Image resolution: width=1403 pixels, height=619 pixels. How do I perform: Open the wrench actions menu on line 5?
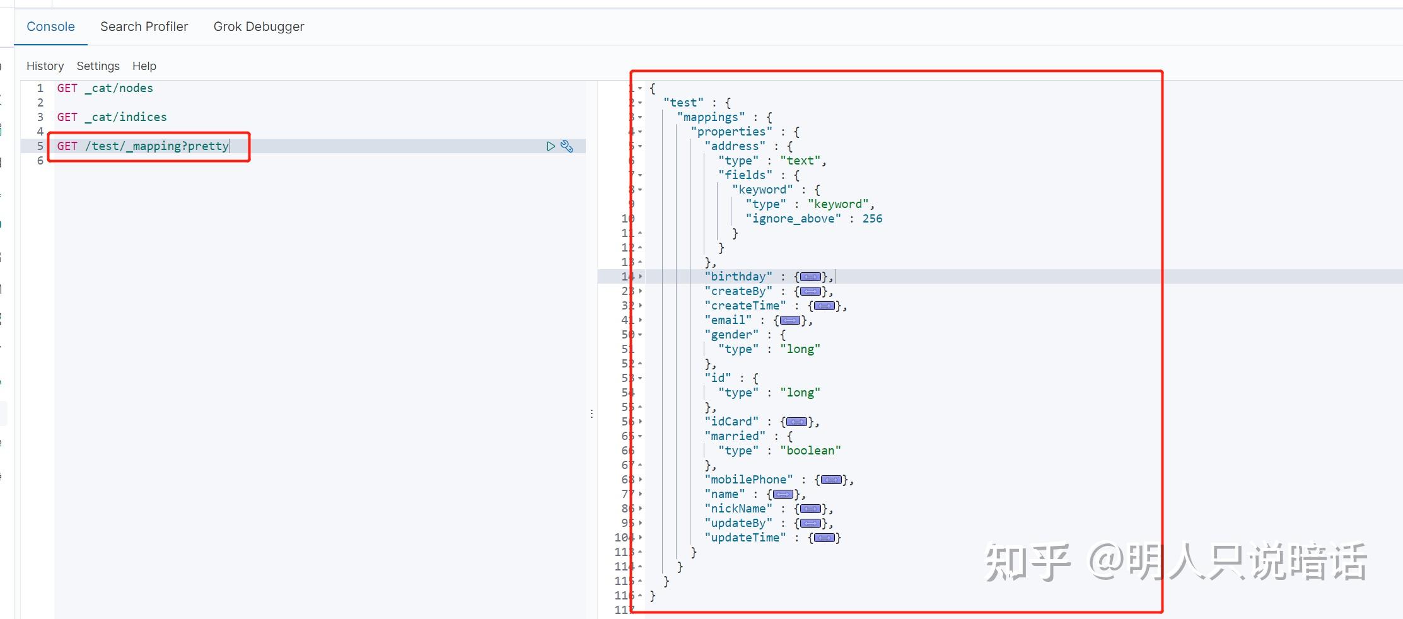coord(567,146)
